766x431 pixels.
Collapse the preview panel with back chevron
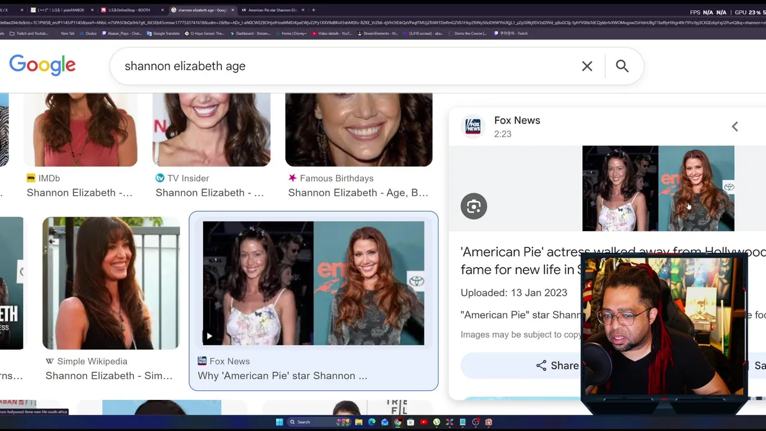(x=735, y=126)
